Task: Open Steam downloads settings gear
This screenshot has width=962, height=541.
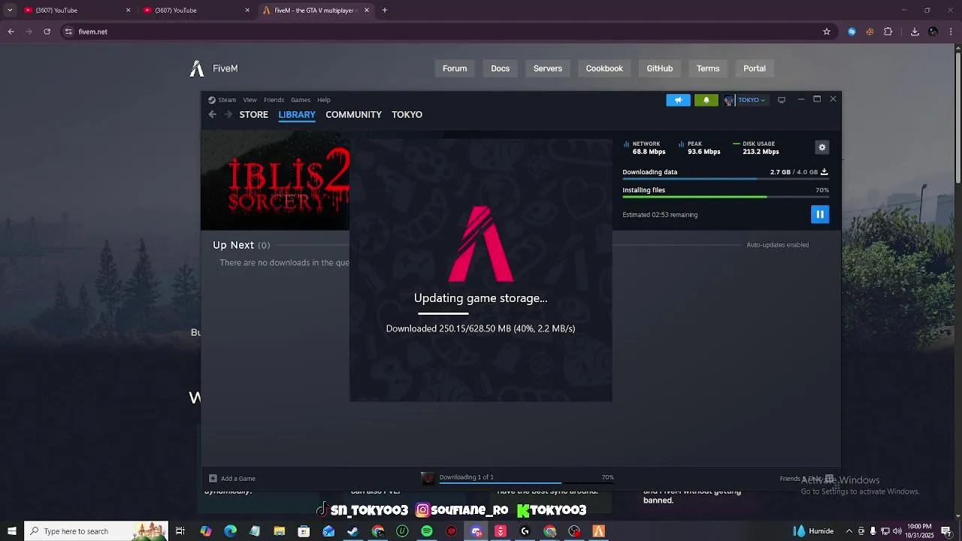Action: [821, 147]
